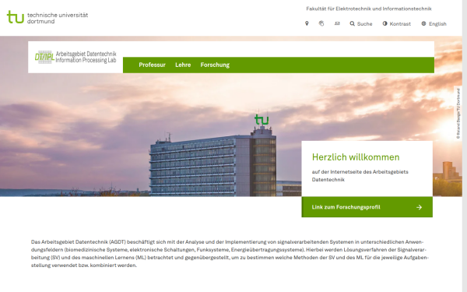
Task: Click the page vertical scrollbar
Action: [465, 146]
